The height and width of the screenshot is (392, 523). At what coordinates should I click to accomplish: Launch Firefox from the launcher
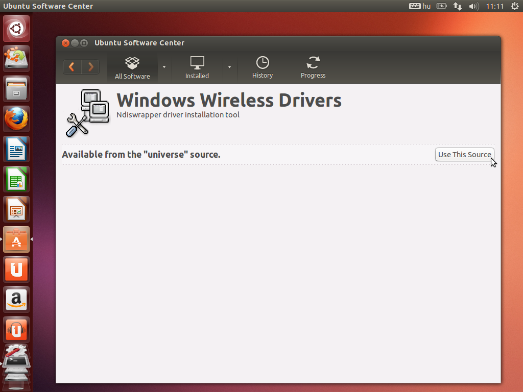click(x=16, y=119)
